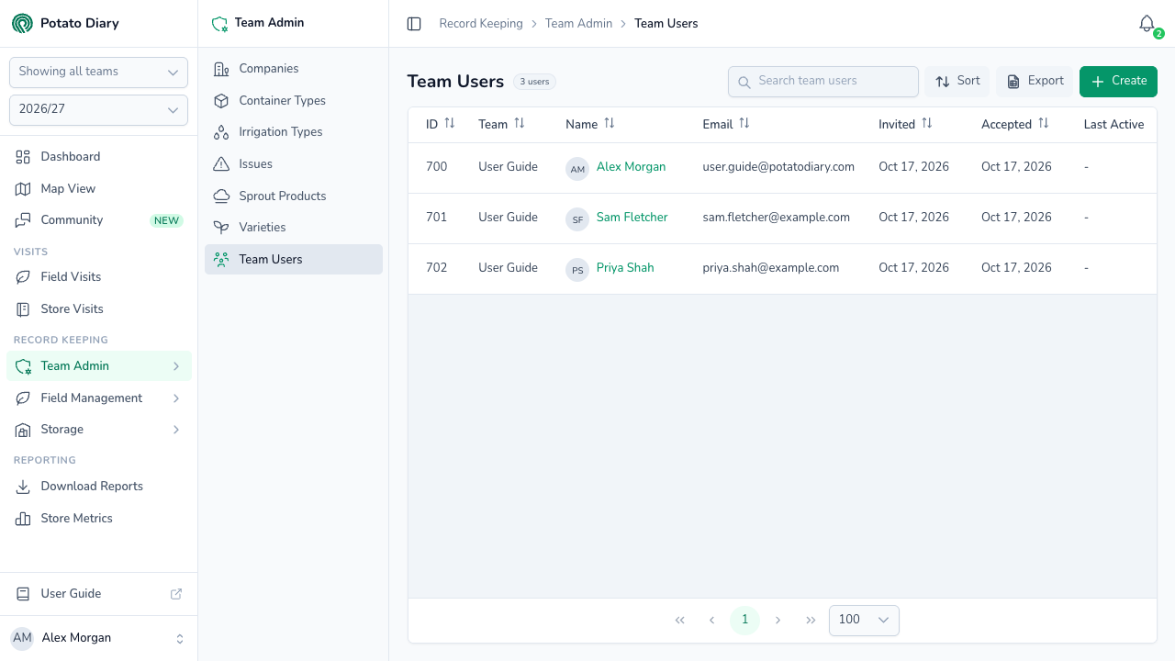
Task: Click the Export button
Action: [x=1035, y=81]
